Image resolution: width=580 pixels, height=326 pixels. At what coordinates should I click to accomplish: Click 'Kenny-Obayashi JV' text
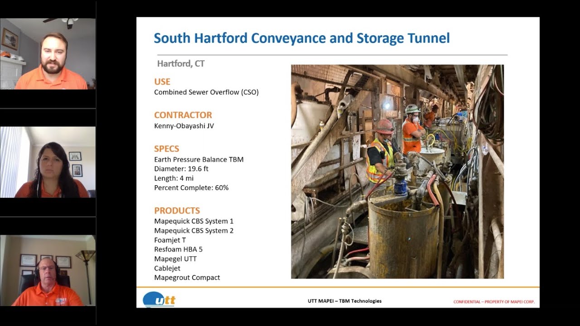pyautogui.click(x=184, y=126)
